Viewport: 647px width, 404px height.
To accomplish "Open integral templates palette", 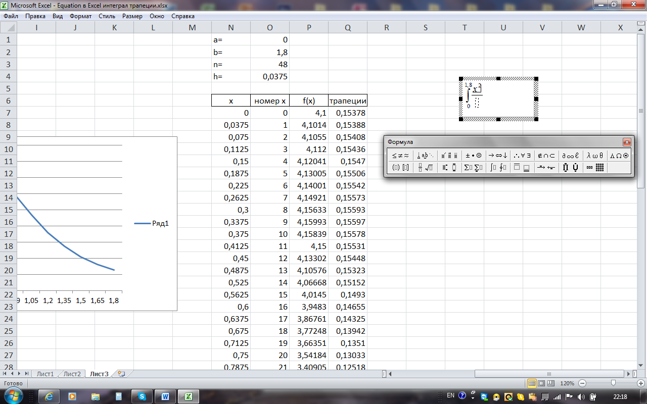I will pyautogui.click(x=498, y=168).
